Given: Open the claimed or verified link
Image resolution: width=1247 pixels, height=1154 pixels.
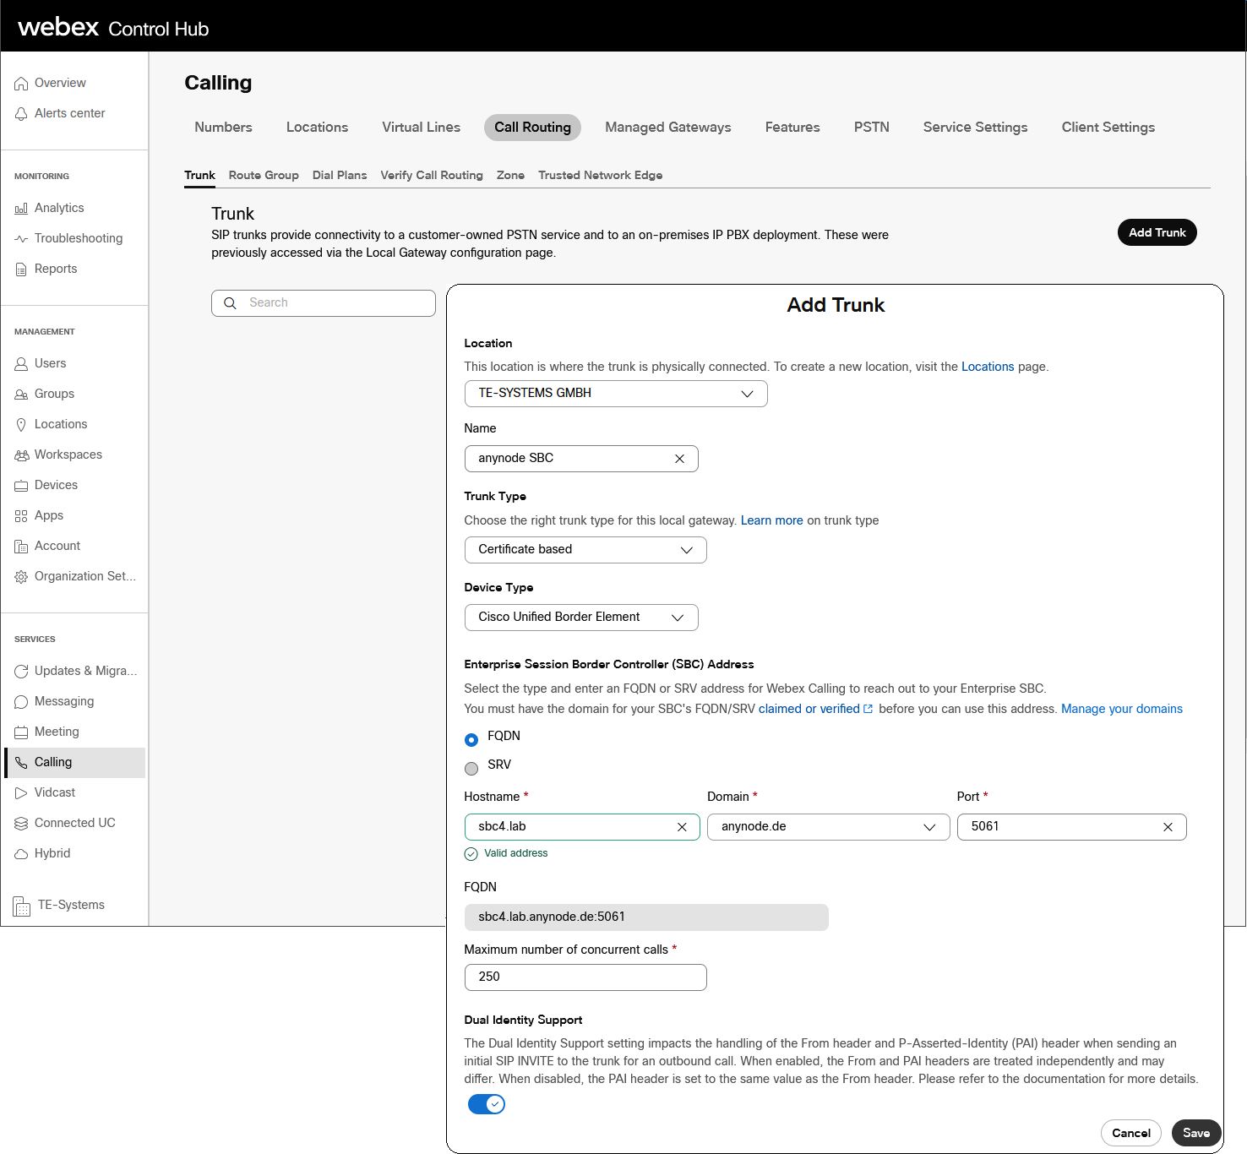Looking at the screenshot, I should (815, 710).
